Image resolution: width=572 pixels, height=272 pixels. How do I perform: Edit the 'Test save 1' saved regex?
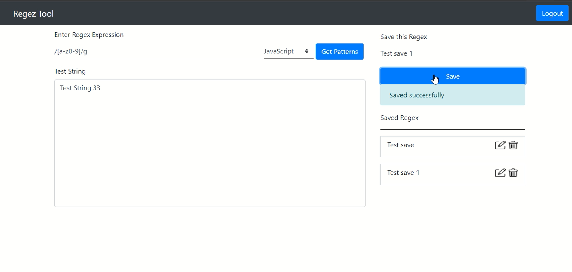click(x=500, y=173)
